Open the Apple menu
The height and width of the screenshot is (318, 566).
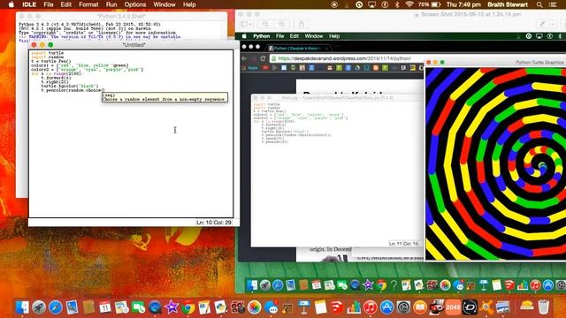tap(11, 4)
